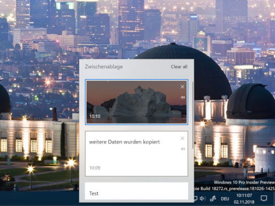Open the Windows Ink Workspace icon
Image resolution: width=275 pixels, height=206 pixels.
click(x=213, y=198)
